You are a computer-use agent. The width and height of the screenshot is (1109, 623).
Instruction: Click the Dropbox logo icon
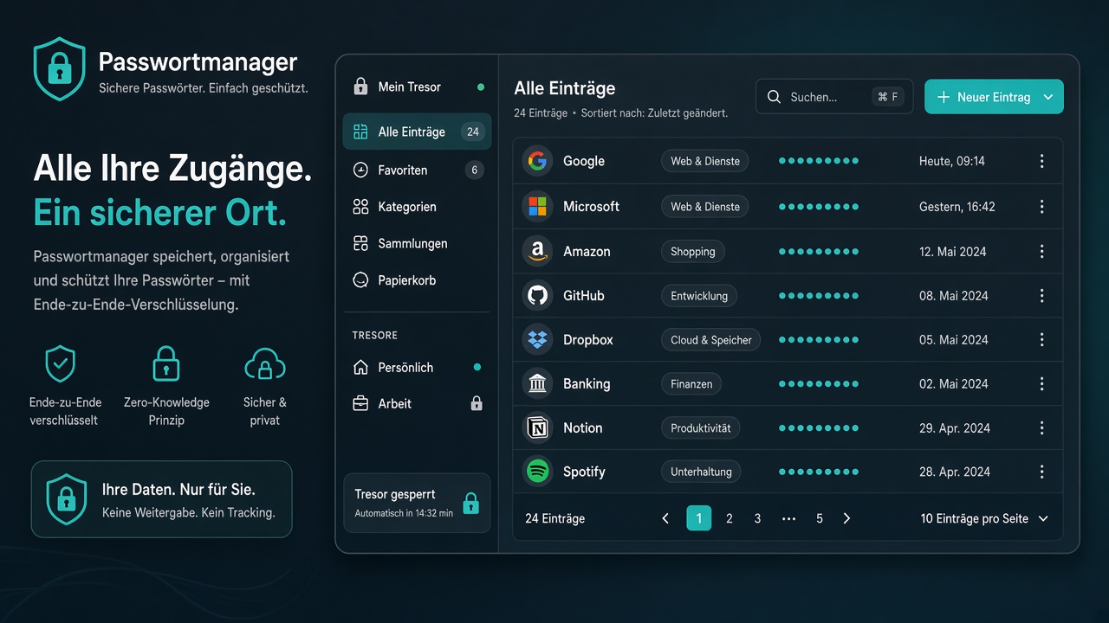coord(537,340)
